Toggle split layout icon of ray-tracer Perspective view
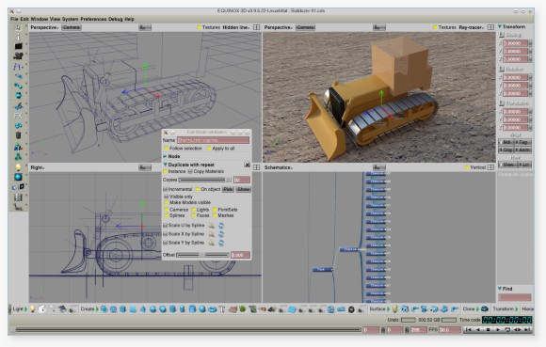The height and width of the screenshot is (347, 546). pyautogui.click(x=490, y=27)
